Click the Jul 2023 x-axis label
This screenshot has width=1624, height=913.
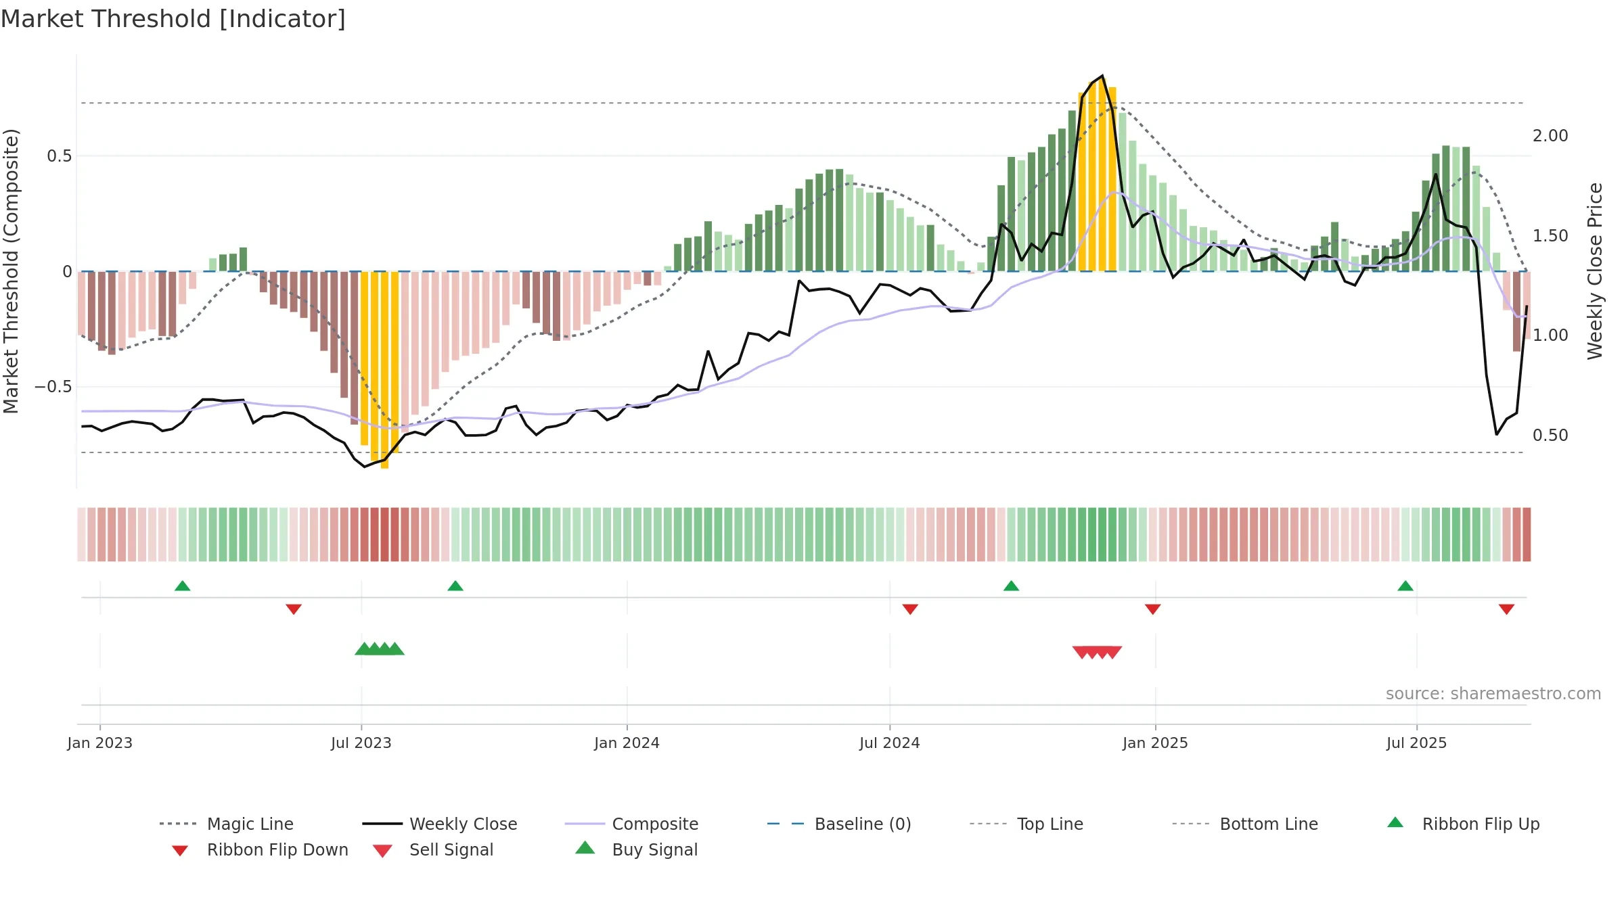[x=361, y=743]
